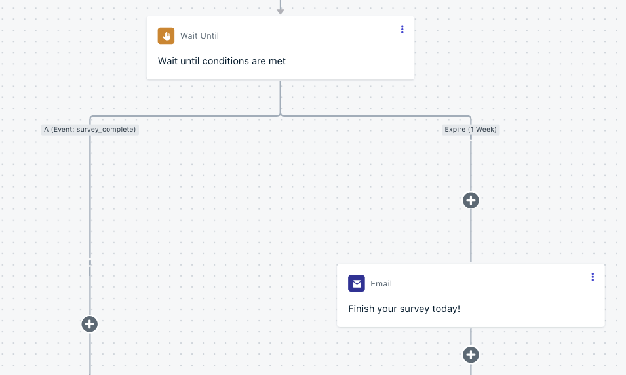This screenshot has height=375, width=626.
Task: Open the Wait Until step's three-dot menu
Action: coord(402,29)
